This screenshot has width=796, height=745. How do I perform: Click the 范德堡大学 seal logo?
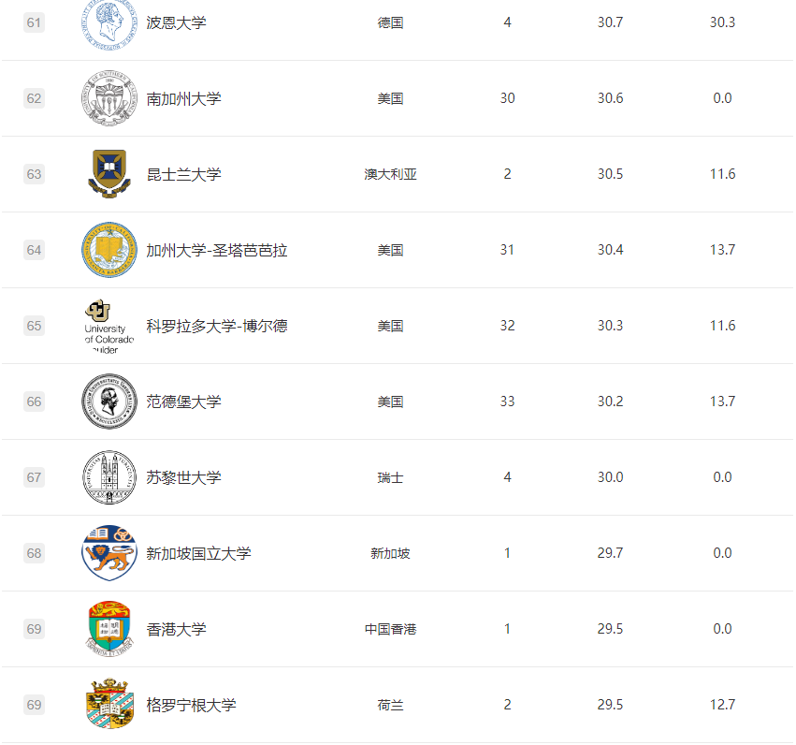[x=109, y=402]
